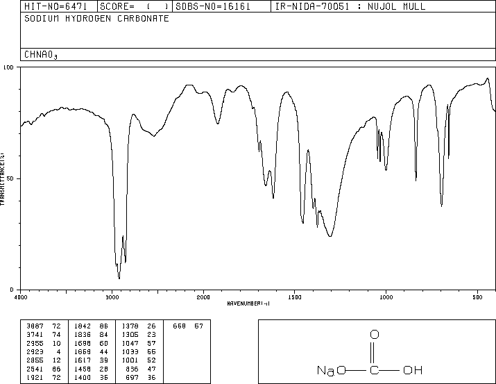This screenshot has height=384, width=496.
Task: Click the HIT-NO=6471 header cell
Action: click(x=59, y=6)
